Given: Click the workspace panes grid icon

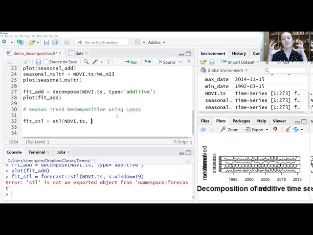Looking at the screenshot, I should [137, 42].
